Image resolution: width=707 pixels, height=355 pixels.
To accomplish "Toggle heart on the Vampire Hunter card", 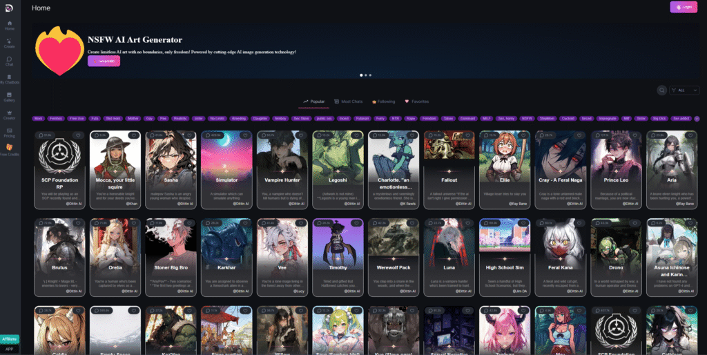I will click(x=301, y=135).
